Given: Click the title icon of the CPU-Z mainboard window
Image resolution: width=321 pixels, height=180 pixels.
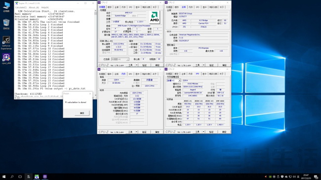Looking at the screenshot, I should 166,2.
